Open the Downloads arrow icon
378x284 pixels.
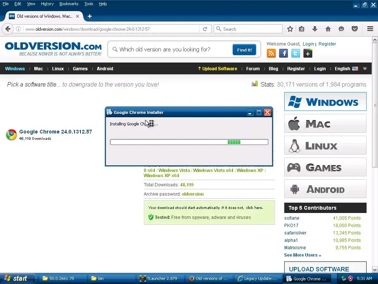315,29
